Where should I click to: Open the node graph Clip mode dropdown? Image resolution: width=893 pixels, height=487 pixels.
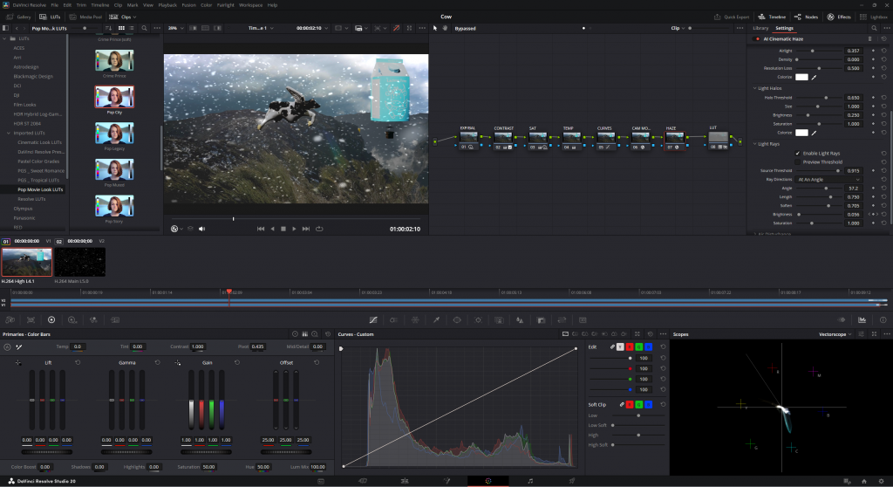point(677,28)
